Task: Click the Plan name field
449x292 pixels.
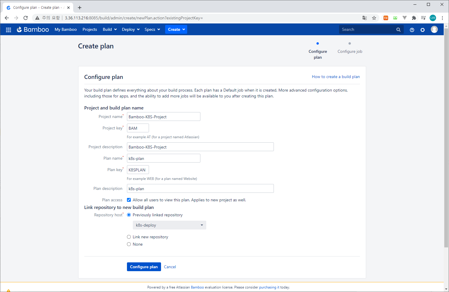Action: (x=164, y=158)
